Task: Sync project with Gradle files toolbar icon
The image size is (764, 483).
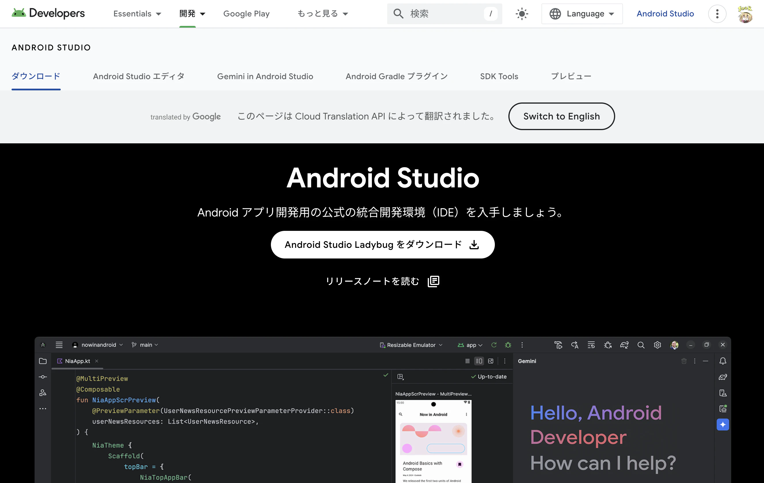Action: (624, 345)
